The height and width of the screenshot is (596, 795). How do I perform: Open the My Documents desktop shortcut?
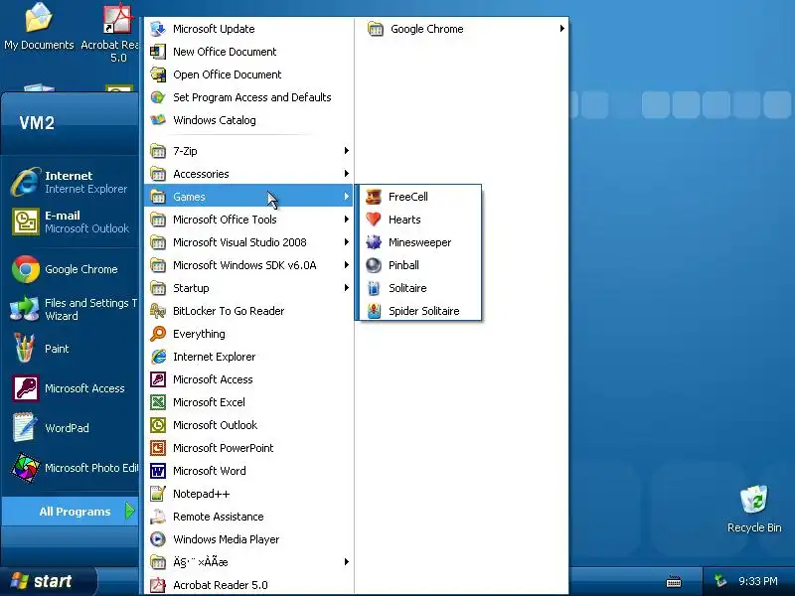[x=39, y=27]
